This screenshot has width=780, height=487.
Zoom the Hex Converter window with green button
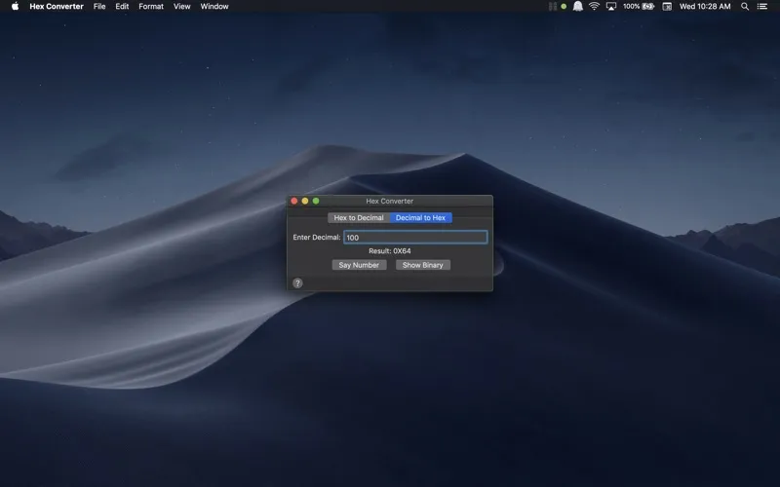click(316, 201)
